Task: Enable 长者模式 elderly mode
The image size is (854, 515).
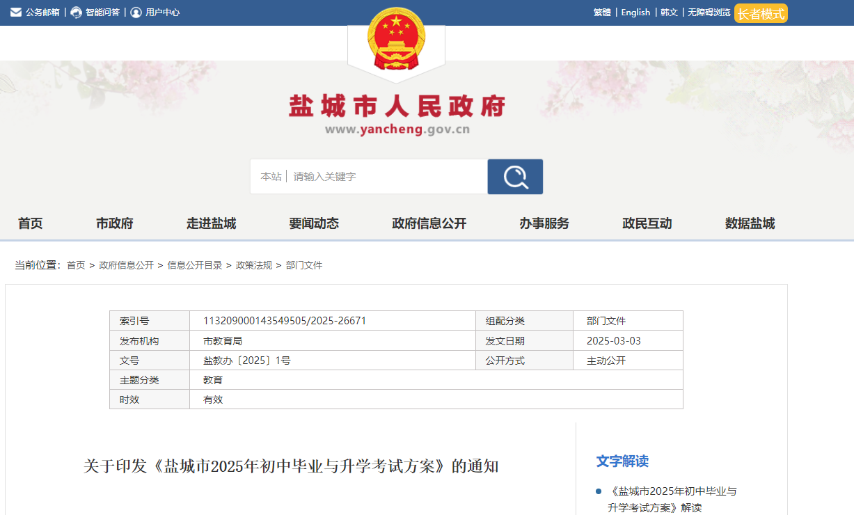Action: click(761, 13)
